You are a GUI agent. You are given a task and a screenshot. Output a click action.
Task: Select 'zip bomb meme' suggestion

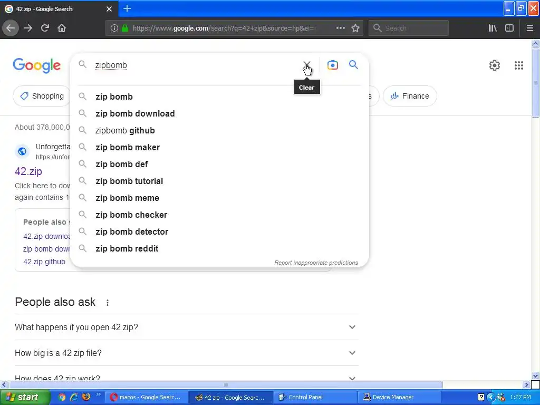click(219, 198)
